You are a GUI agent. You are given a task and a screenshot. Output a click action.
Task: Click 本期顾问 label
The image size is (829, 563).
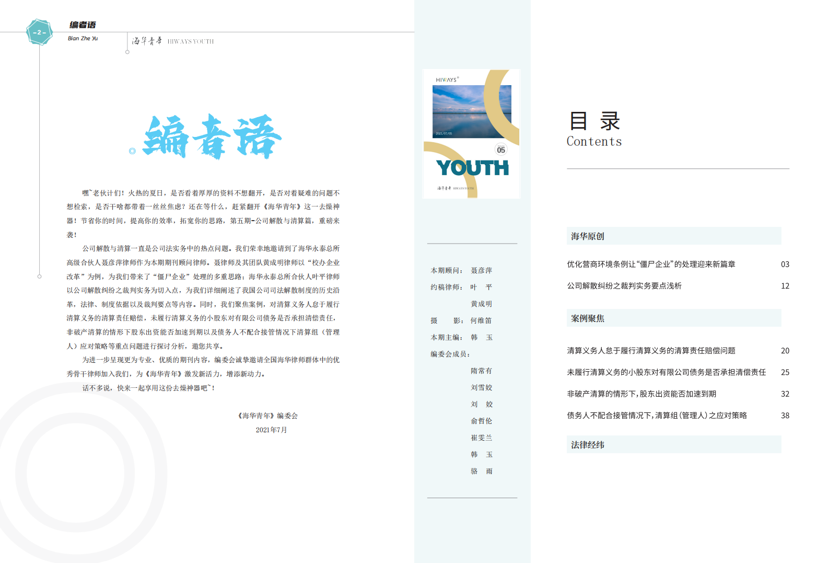click(447, 270)
